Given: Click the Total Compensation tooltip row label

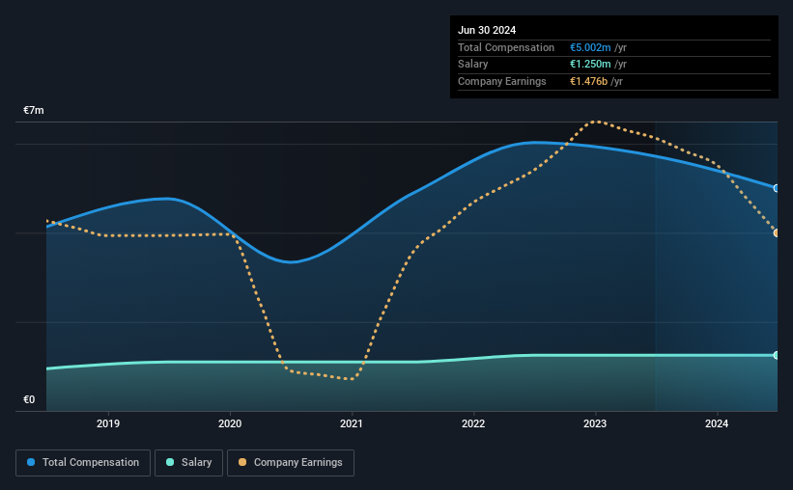Looking at the screenshot, I should click(506, 47).
